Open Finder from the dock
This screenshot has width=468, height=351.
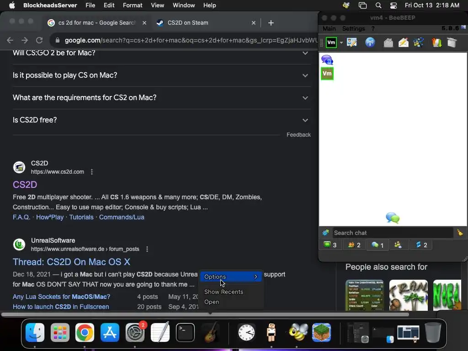tap(35, 332)
